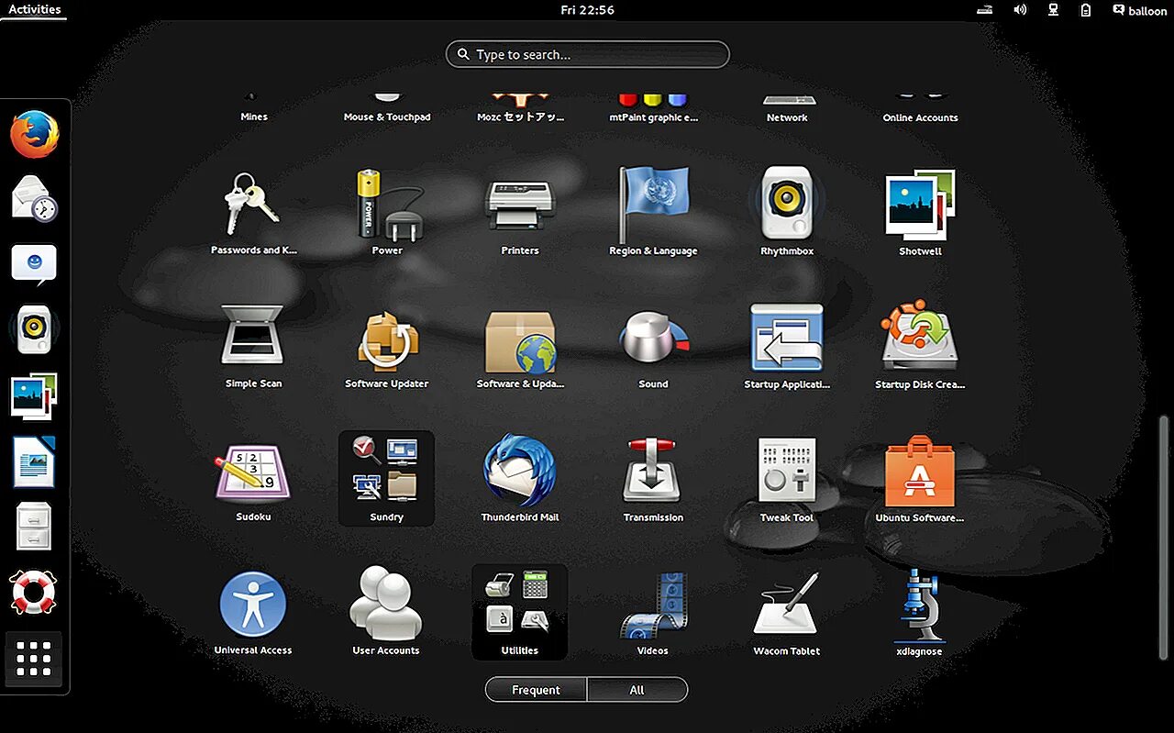Viewport: 1174px width, 733px height.
Task: Open the volume indicator menu
Action: [x=1020, y=10]
